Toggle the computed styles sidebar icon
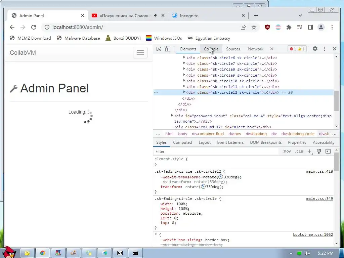This screenshot has height=258, width=344. (x=328, y=152)
